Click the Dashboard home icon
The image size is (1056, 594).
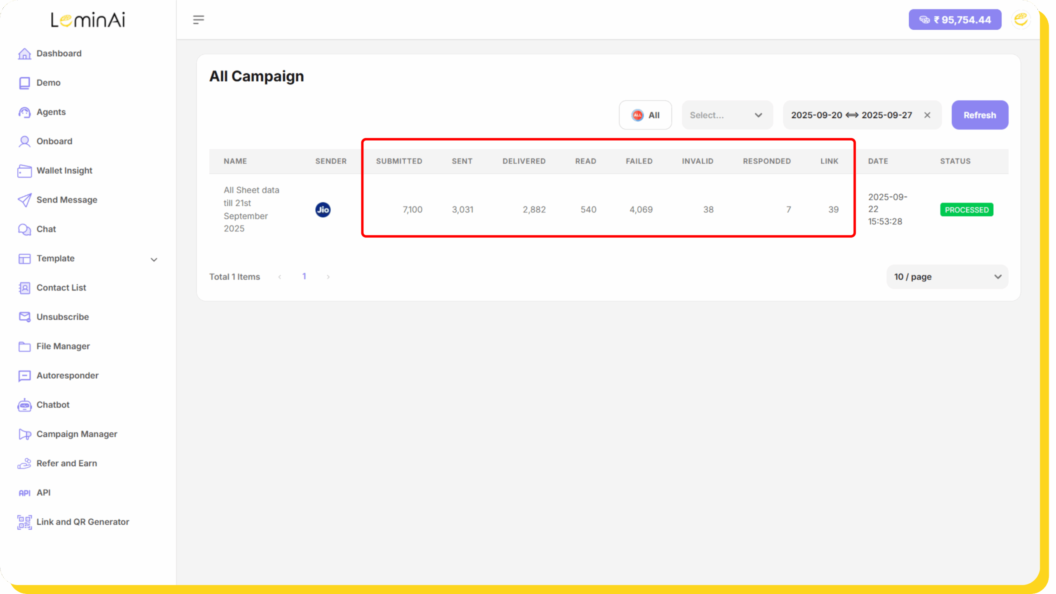coord(24,54)
